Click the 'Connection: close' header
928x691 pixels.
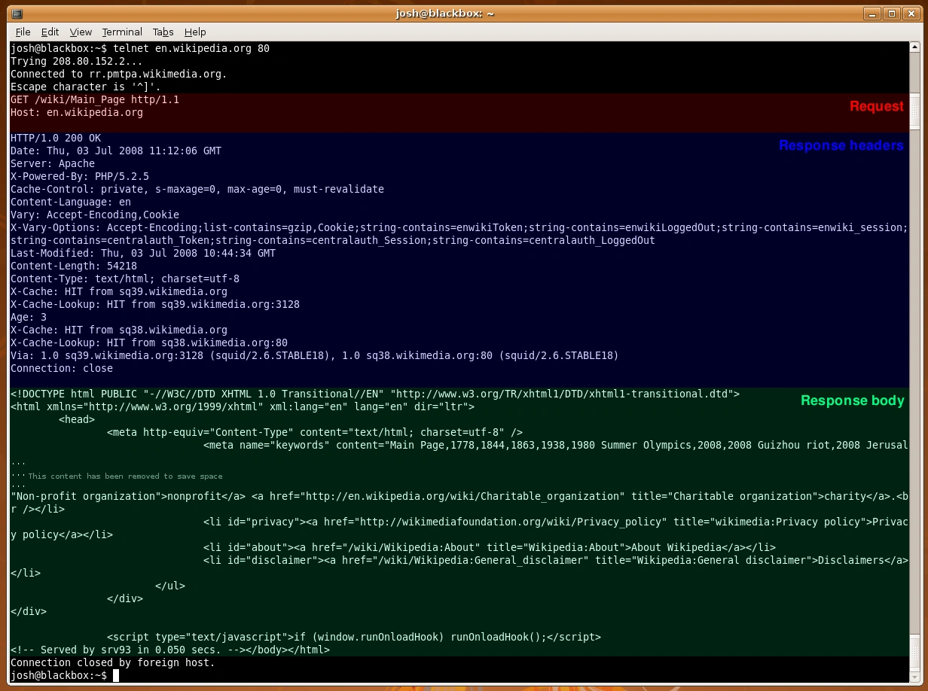click(62, 368)
